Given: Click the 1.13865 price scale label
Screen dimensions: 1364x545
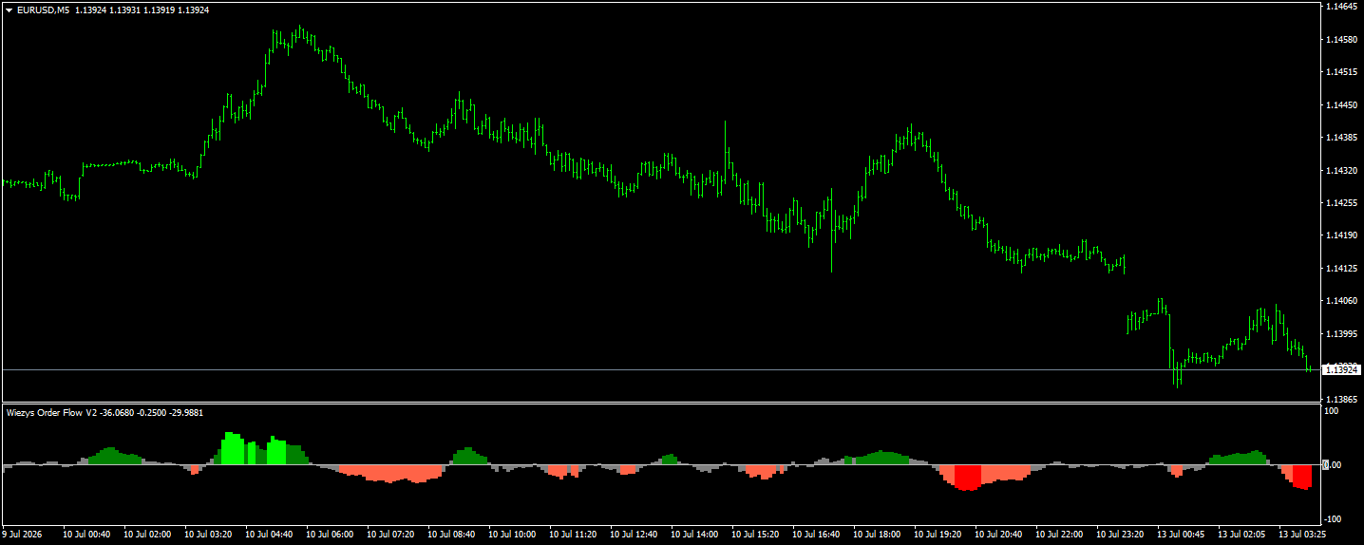Looking at the screenshot, I should [1340, 400].
